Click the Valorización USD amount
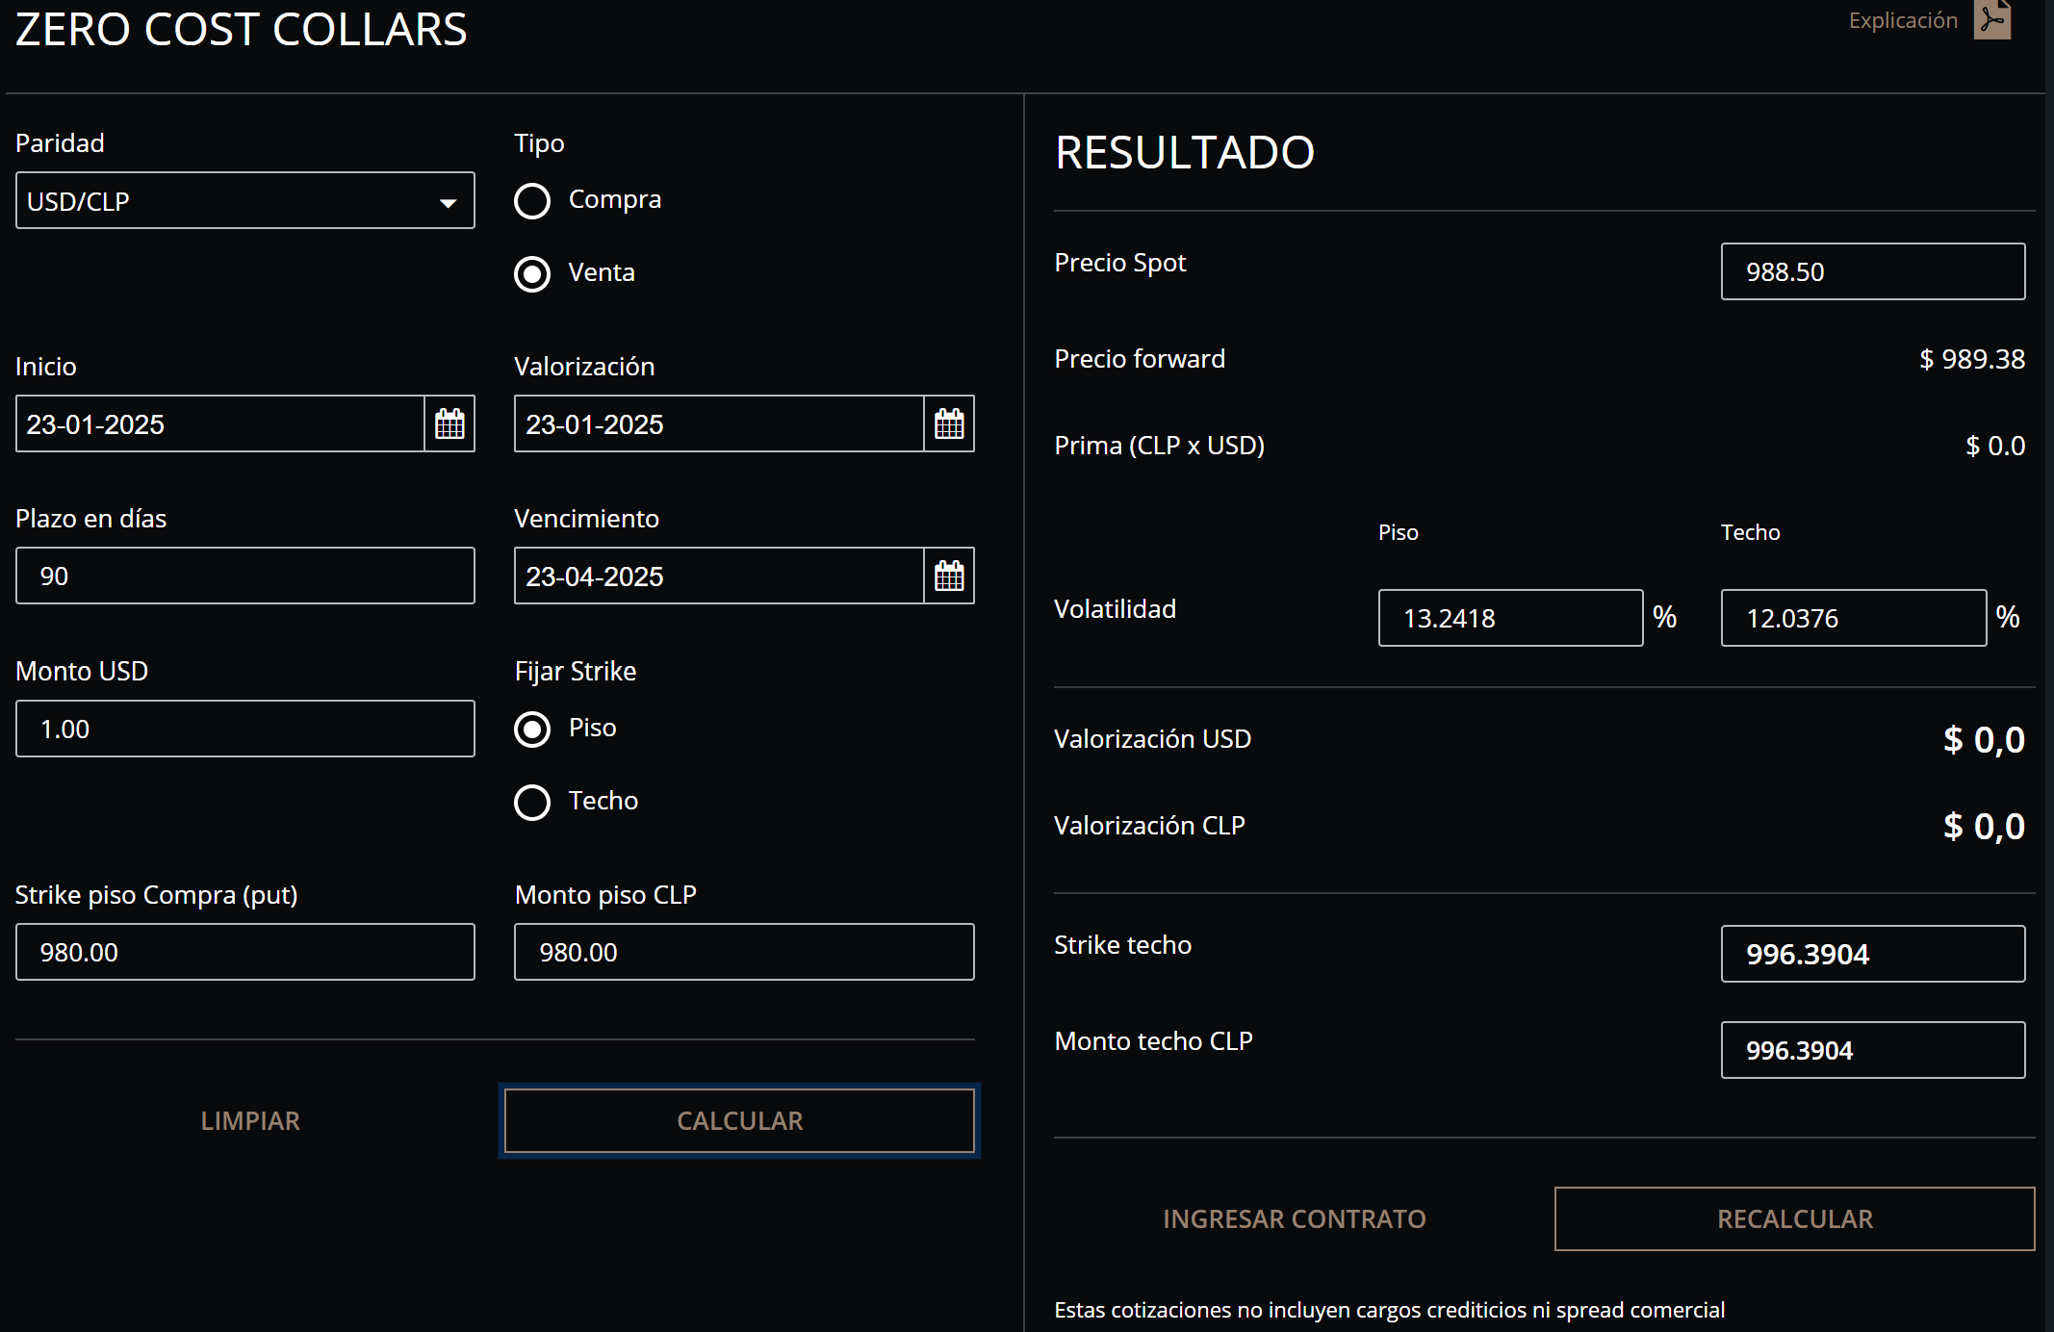The image size is (2054, 1332). (1984, 739)
